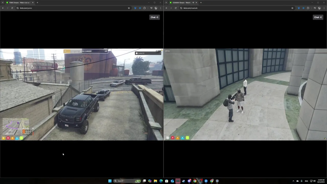View site information for kick.com/osamah
This screenshot has width=327, height=184.
tap(181, 8)
